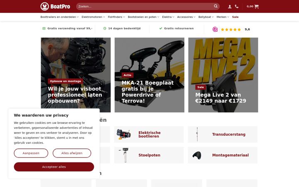299x187 pixels.
Task: Open the Mega Live 2 sale banner
Action: [x=223, y=75]
